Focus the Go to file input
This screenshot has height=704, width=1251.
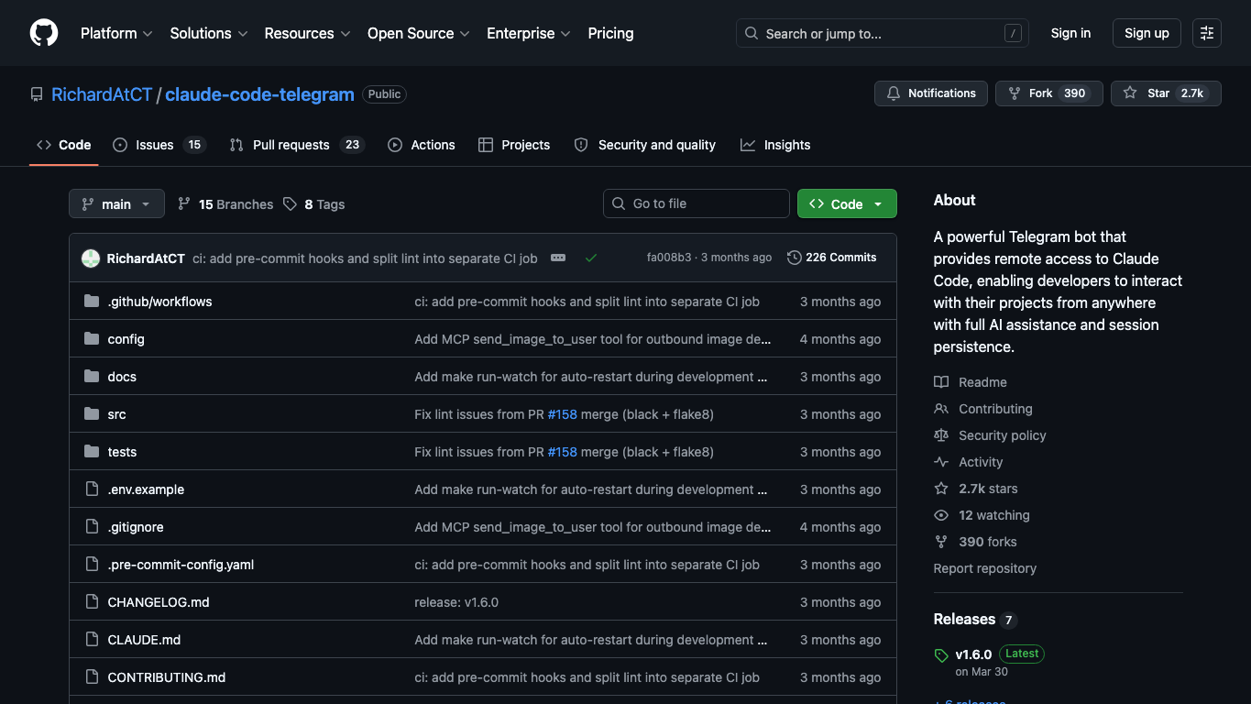(x=697, y=203)
